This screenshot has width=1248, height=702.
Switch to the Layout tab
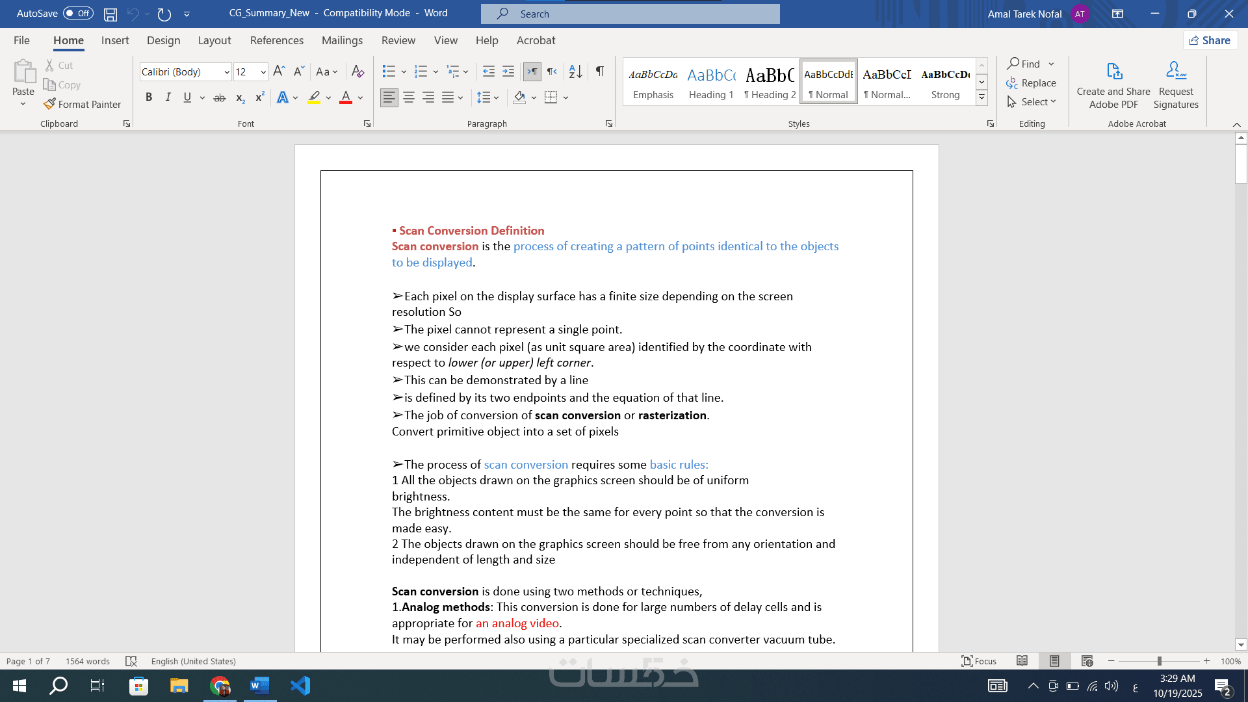[x=214, y=40]
